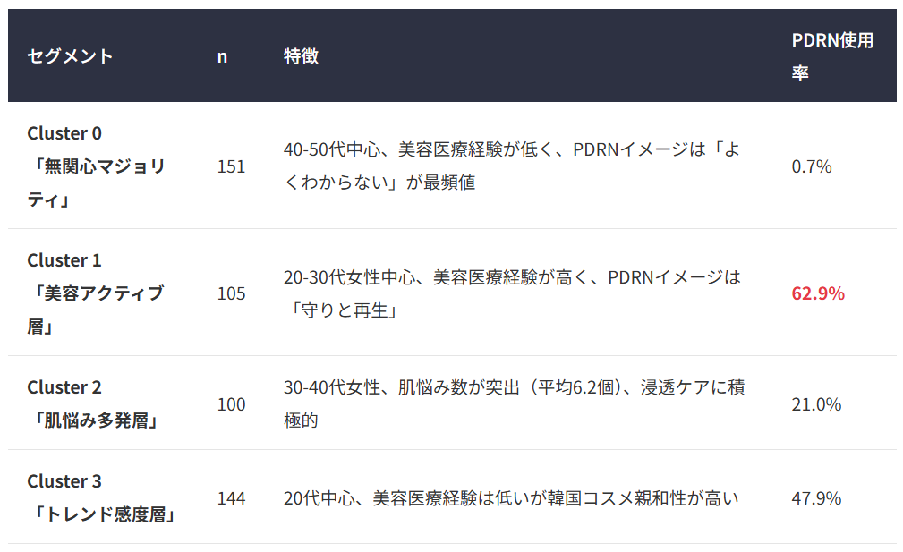Screen dimensions: 903x552
Task: Click the 47.9% usage rate cell
Action: click(x=816, y=498)
